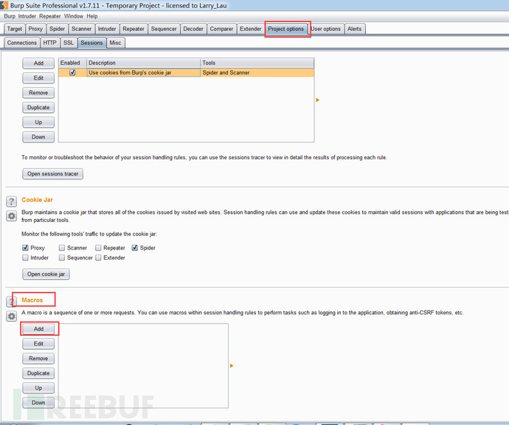Click the Enabled column header
The width and height of the screenshot is (509, 425).
pyautogui.click(x=73, y=63)
